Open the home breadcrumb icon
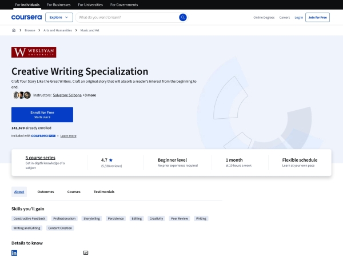343x257 pixels. tap(14, 30)
